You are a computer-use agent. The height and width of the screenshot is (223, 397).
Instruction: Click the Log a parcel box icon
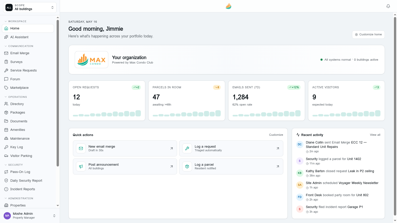[187, 166]
